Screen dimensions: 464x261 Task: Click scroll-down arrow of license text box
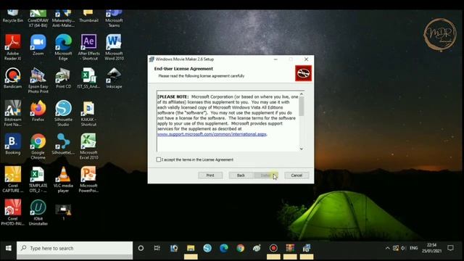point(302,149)
